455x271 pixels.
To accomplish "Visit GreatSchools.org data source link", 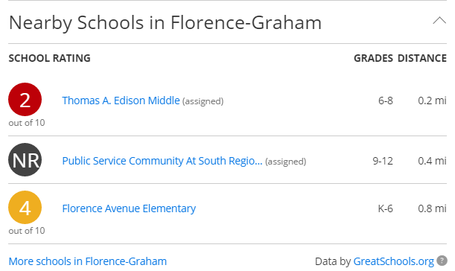I will 393,261.
